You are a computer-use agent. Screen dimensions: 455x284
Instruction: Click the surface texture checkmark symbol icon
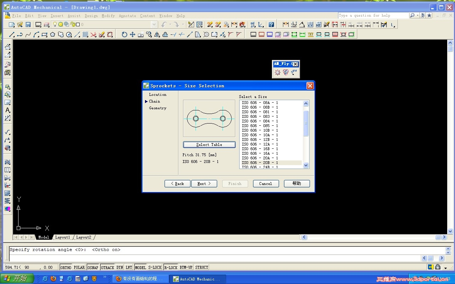(x=7, y=132)
